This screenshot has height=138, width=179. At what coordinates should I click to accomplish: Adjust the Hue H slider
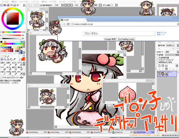click(x=12, y=32)
